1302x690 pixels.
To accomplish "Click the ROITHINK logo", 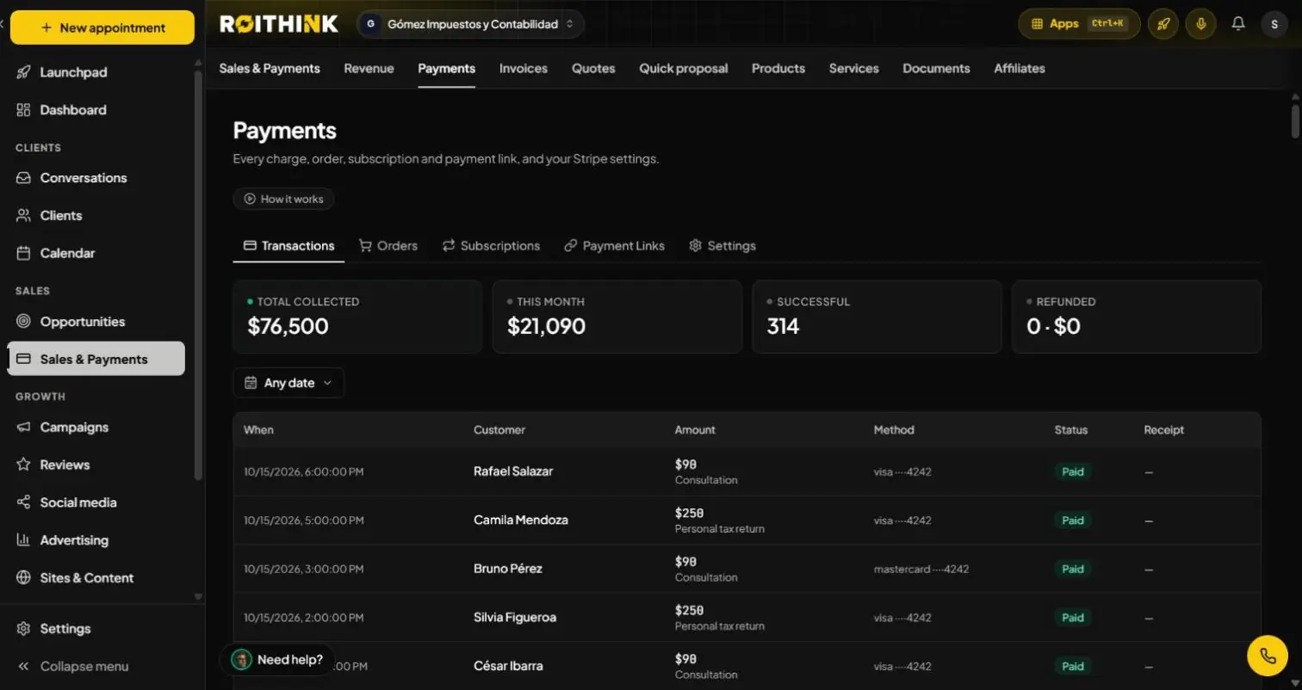I will point(279,24).
